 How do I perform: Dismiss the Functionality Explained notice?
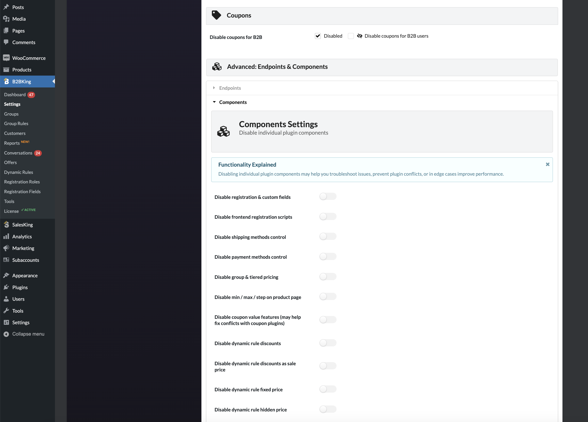548,165
